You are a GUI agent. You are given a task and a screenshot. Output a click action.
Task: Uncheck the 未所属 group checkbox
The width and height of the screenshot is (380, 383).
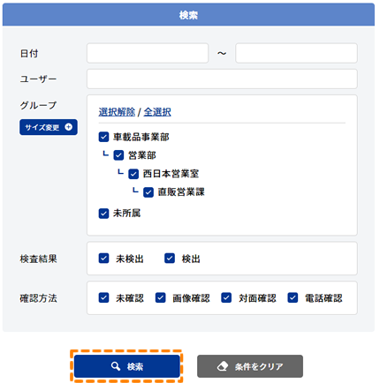coord(103,214)
